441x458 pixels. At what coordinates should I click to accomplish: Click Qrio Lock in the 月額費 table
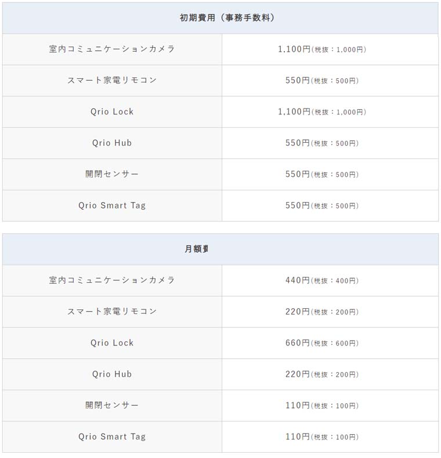(112, 343)
